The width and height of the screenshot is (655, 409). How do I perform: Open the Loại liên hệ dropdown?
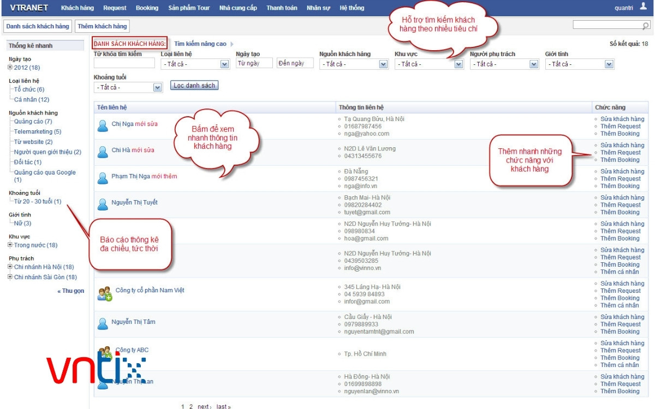tap(224, 64)
